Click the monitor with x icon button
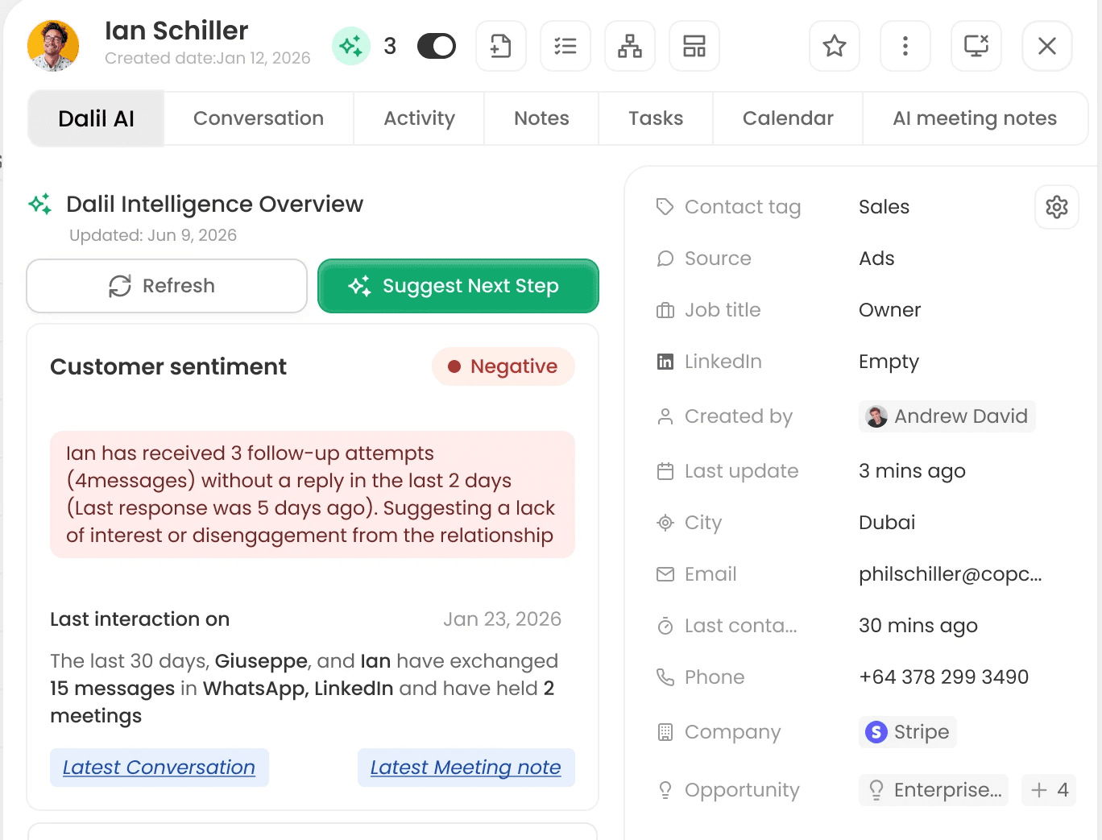Viewport: 1102px width, 840px height. [x=976, y=46]
